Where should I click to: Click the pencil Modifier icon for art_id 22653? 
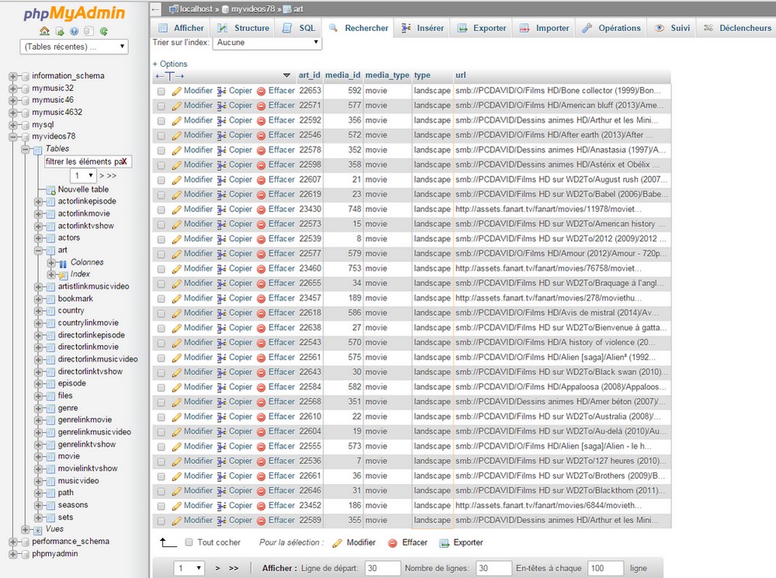177,91
